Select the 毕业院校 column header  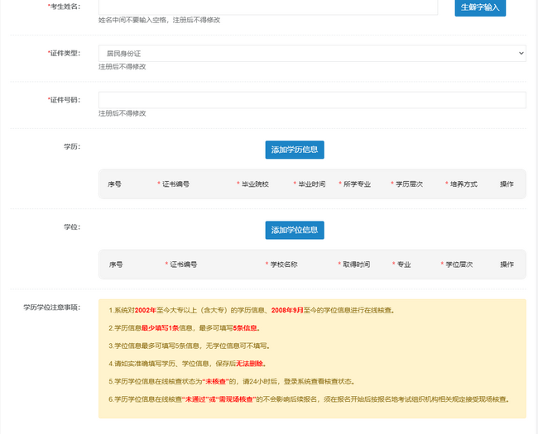[x=255, y=184]
